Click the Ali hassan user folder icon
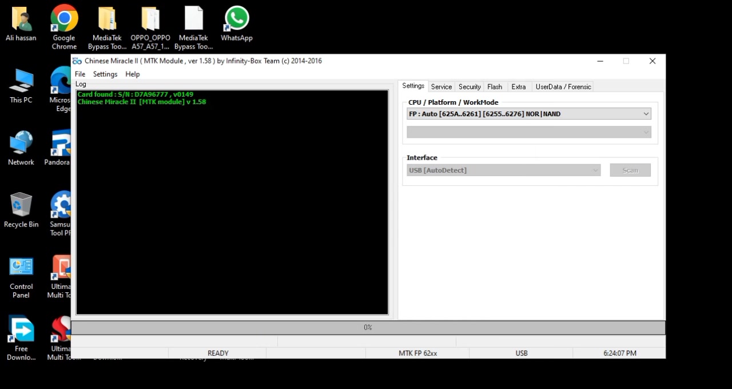This screenshot has width=732, height=389. click(x=21, y=23)
